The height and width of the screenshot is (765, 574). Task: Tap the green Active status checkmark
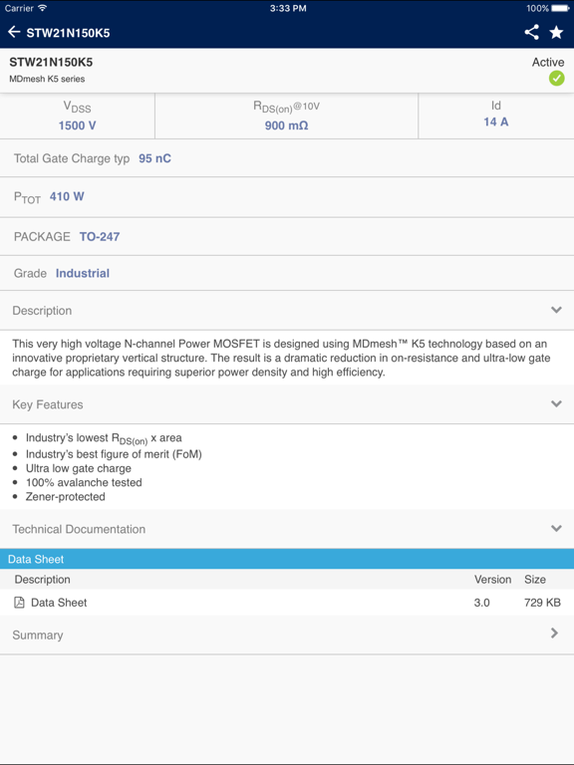click(x=556, y=78)
